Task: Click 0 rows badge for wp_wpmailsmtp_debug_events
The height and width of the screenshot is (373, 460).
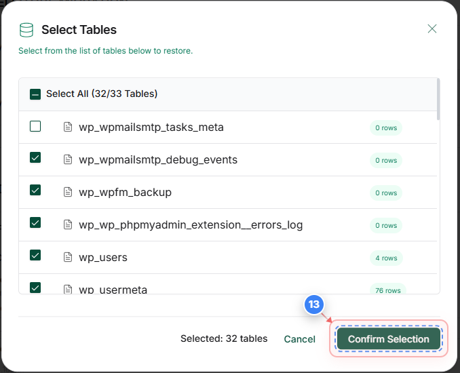Action: point(386,161)
